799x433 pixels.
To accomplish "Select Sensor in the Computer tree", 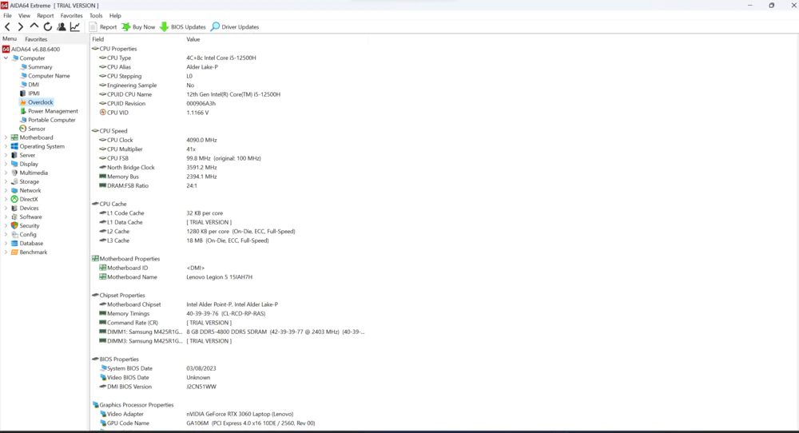I will tap(36, 129).
